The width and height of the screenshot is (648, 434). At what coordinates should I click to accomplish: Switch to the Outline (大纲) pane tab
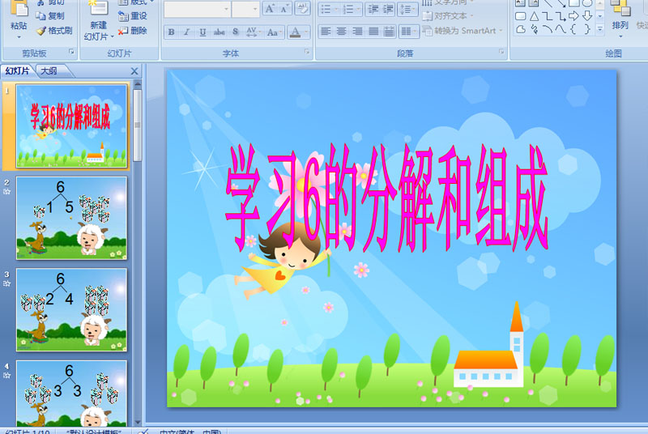[49, 71]
